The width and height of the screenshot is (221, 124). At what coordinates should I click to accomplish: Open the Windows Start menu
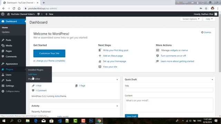(x=4, y=121)
